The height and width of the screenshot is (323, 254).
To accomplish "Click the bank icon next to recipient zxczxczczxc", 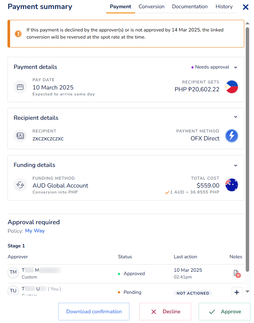I will 20,135.
